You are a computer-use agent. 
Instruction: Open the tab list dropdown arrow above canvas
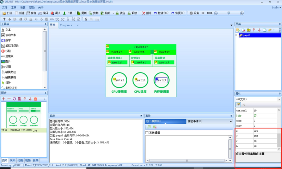[232, 25]
